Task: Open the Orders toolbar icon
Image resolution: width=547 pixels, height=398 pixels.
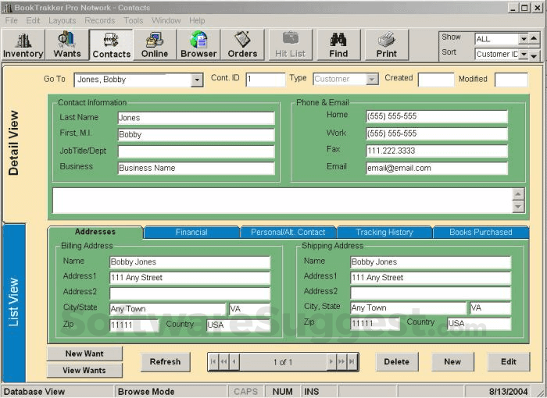Action: (242, 45)
